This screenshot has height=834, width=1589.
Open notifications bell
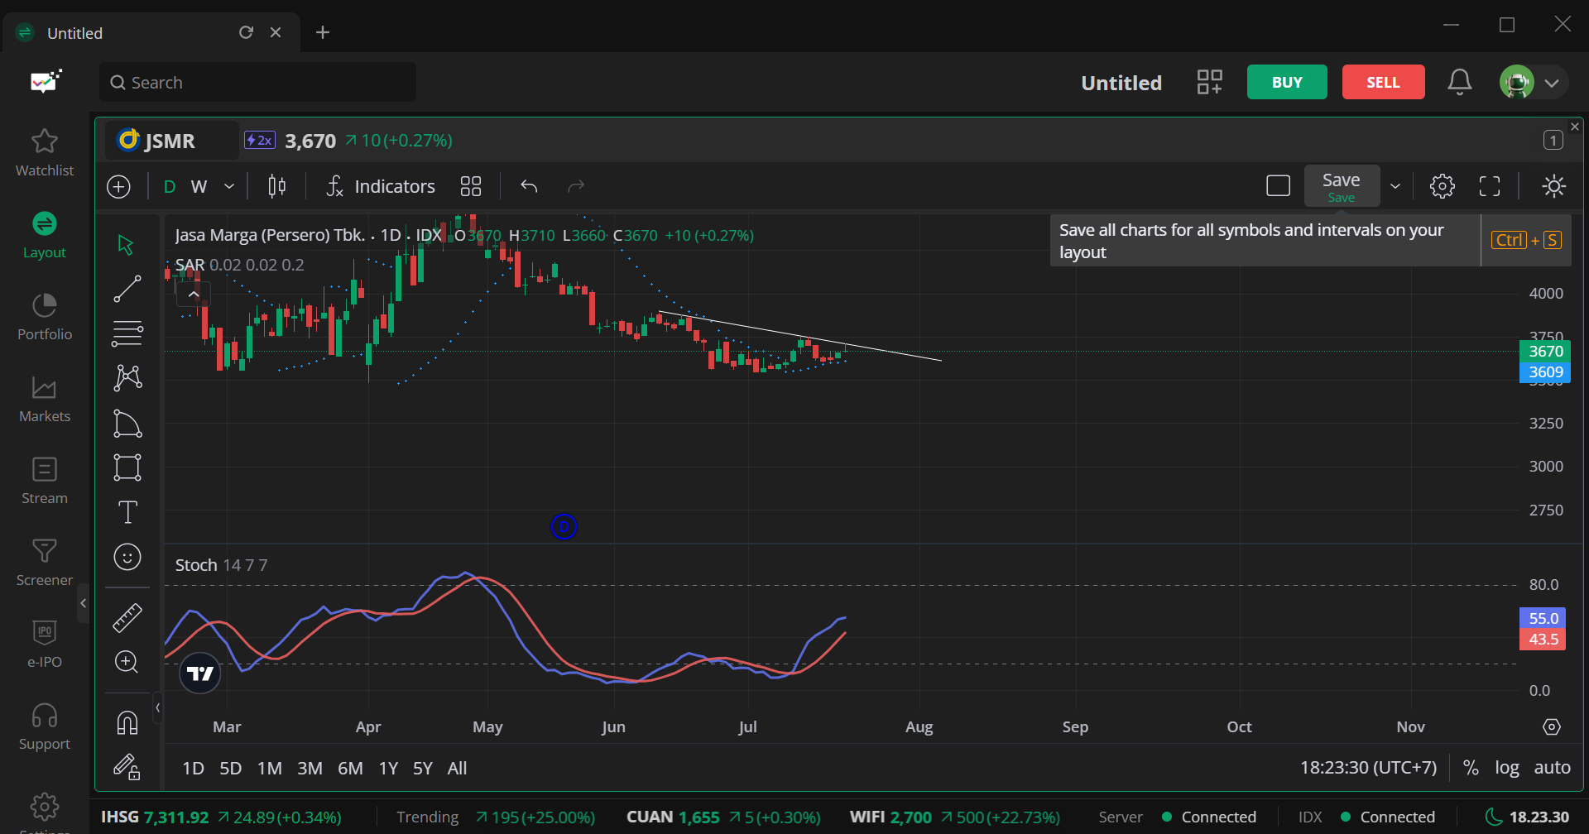tap(1460, 82)
